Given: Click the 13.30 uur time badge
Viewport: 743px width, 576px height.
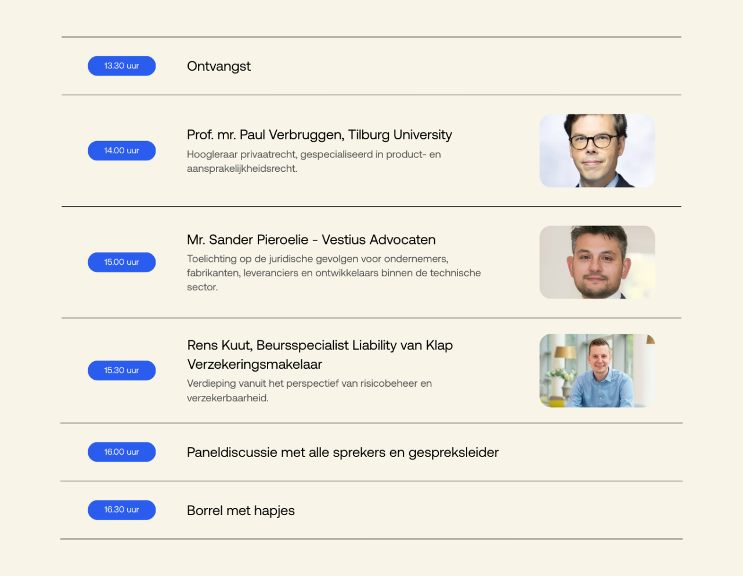Looking at the screenshot, I should tap(122, 66).
